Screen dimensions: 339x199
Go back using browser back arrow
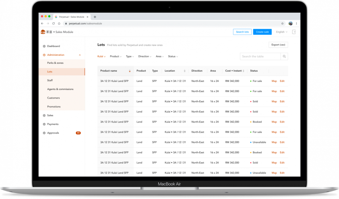click(x=42, y=23)
